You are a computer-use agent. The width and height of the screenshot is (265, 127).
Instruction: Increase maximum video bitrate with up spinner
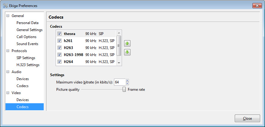[x=127, y=80]
